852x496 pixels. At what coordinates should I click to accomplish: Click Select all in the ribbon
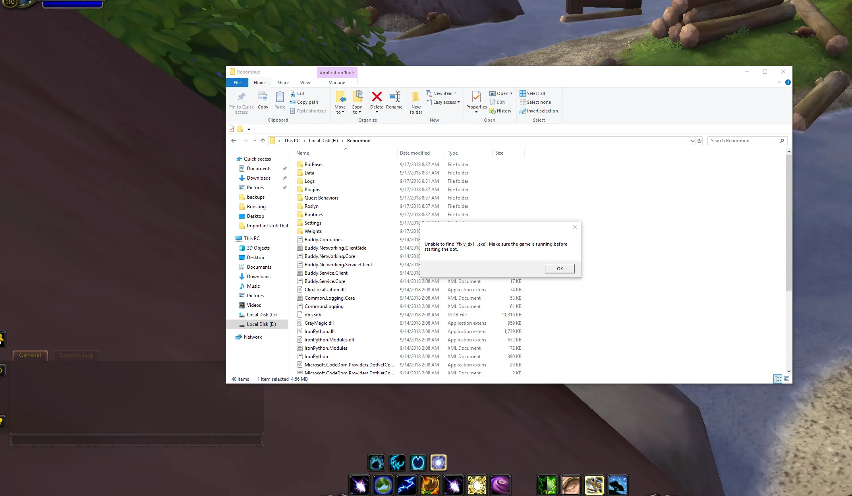tap(532, 93)
